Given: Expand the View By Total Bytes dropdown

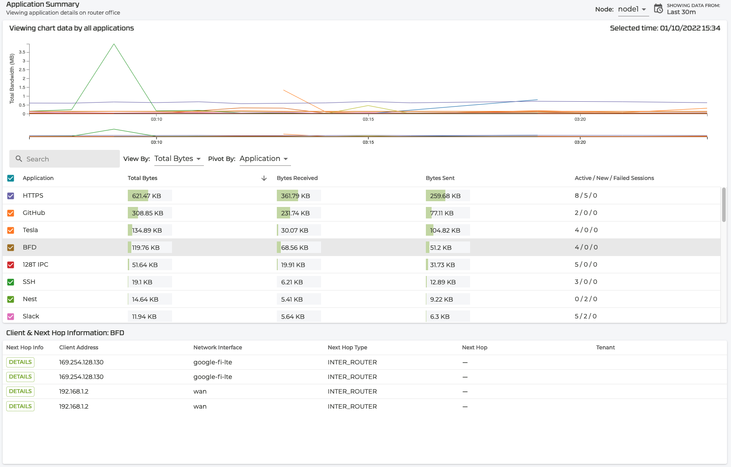Looking at the screenshot, I should coord(178,159).
